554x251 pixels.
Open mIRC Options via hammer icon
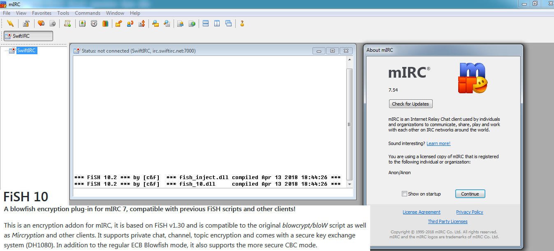(26, 23)
